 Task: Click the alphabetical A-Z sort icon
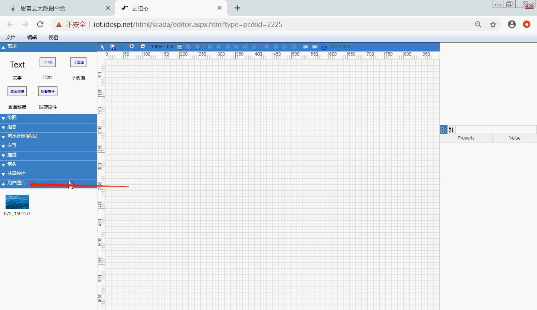click(451, 130)
